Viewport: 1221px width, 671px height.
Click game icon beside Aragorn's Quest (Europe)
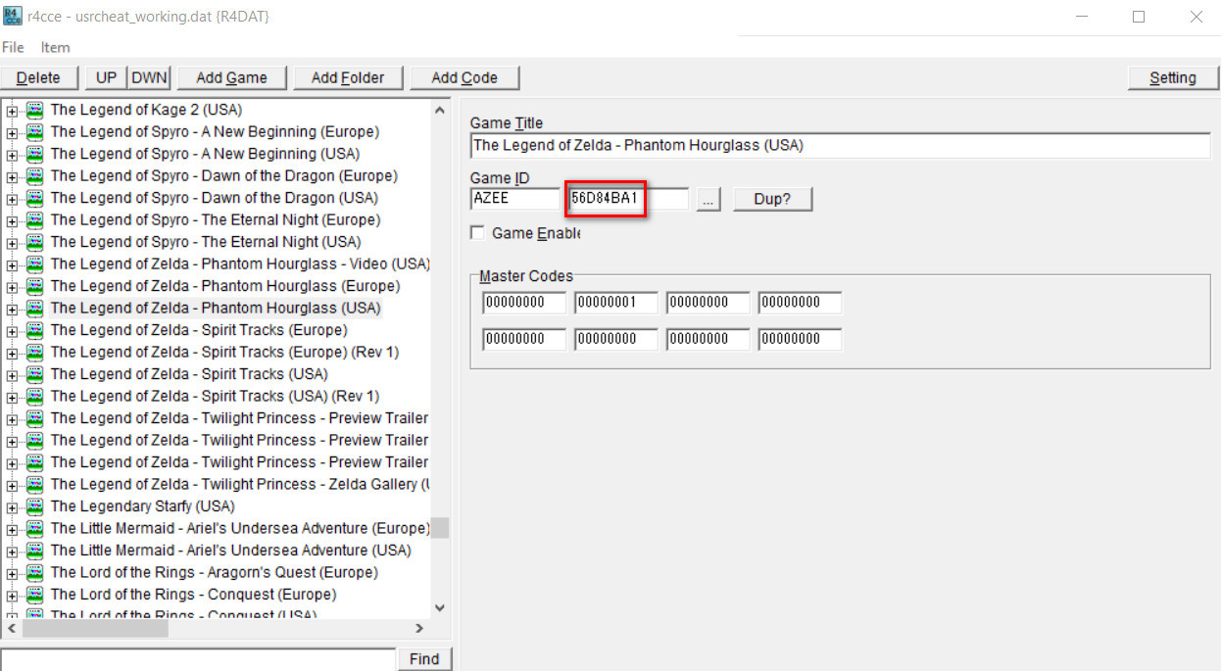coord(34,572)
